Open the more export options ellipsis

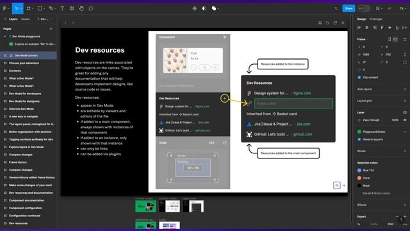[x=405, y=224]
